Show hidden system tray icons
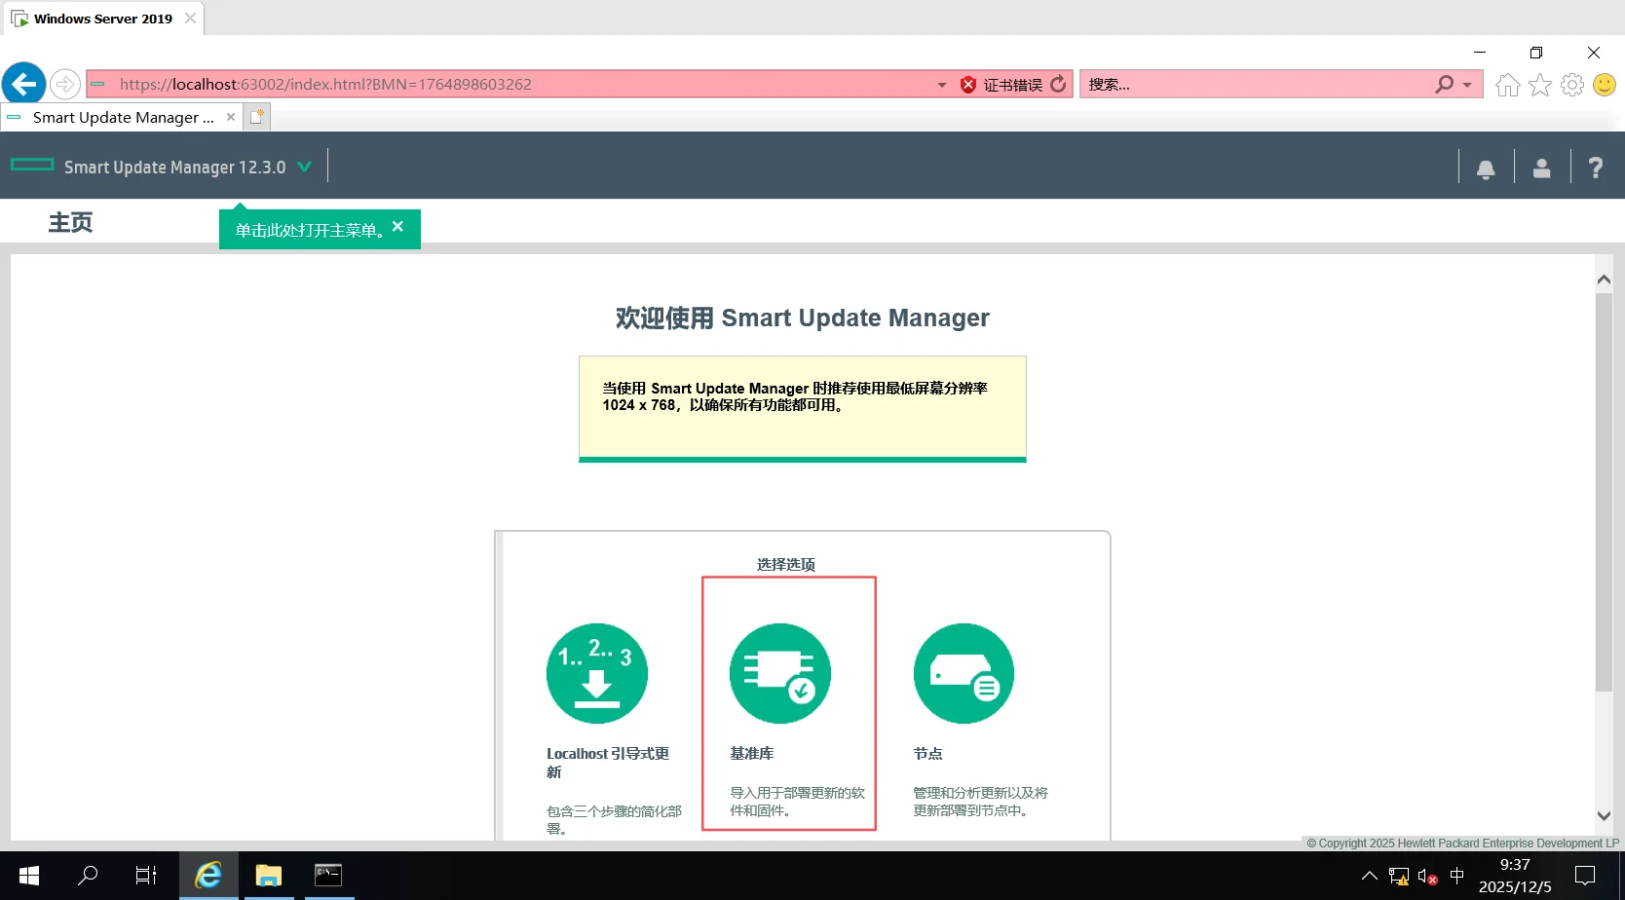 point(1369,876)
